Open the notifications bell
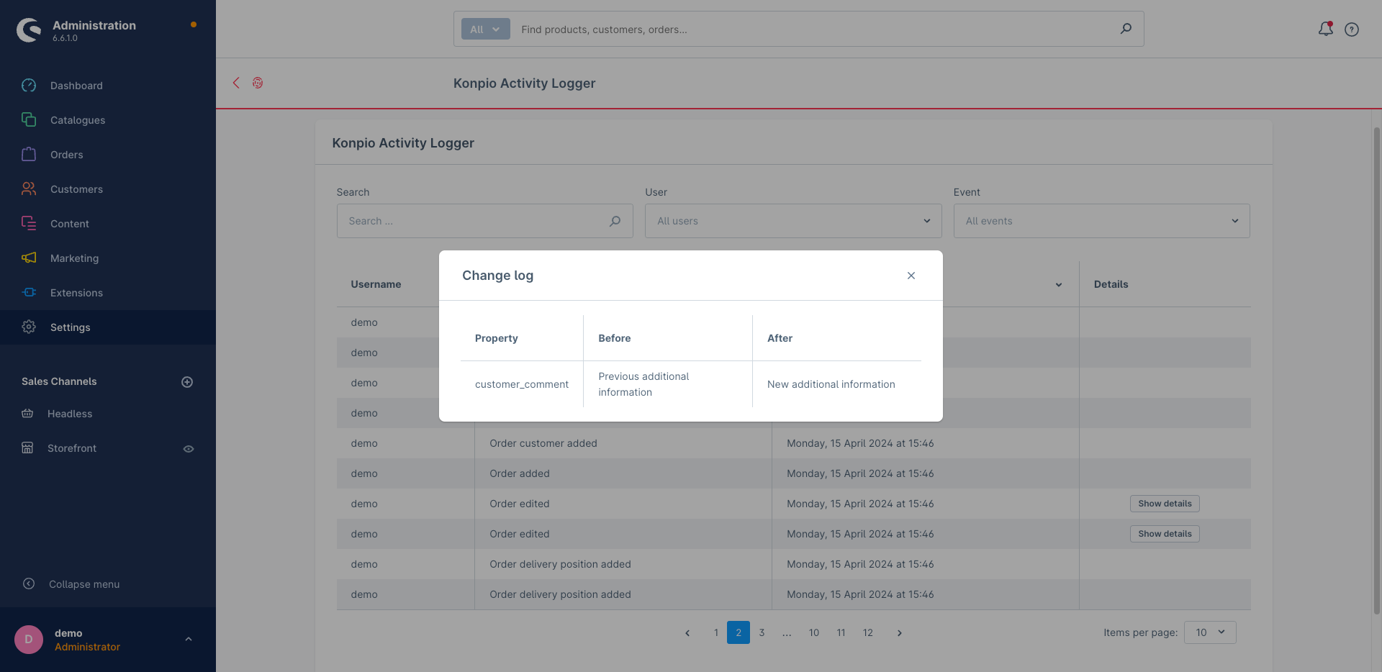 coord(1325,29)
